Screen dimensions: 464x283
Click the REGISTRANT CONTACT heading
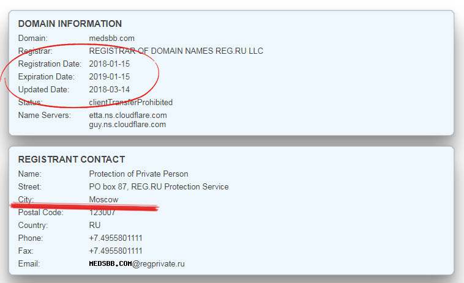coord(72,160)
